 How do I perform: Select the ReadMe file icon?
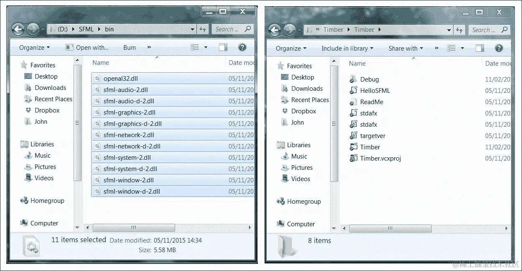tap(354, 102)
